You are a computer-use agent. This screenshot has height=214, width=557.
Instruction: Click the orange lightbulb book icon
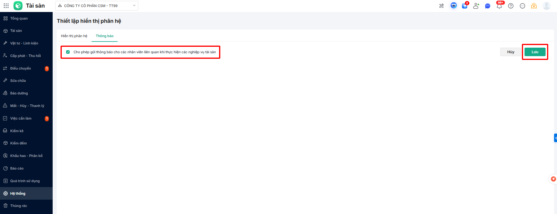click(534, 6)
